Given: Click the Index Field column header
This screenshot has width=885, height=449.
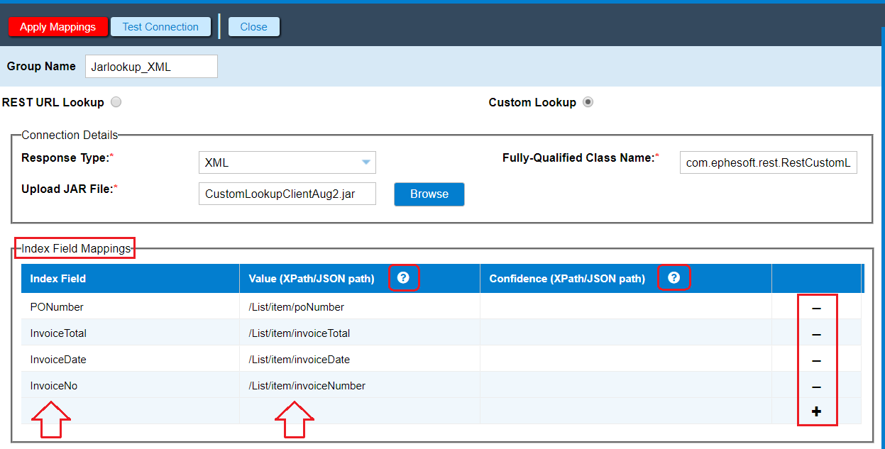Looking at the screenshot, I should [130, 279].
